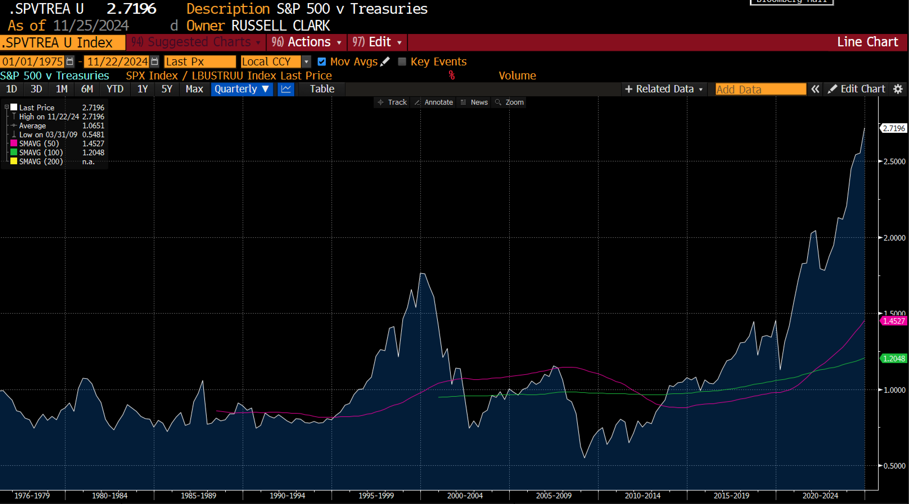Click the 2.7196 last price axis label
Image resolution: width=909 pixels, height=504 pixels.
894,128
